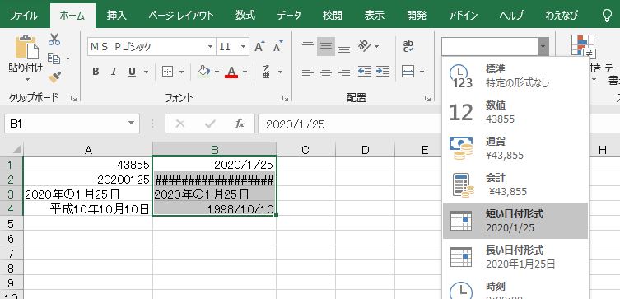Open underline style dropdown arrow

[146, 72]
